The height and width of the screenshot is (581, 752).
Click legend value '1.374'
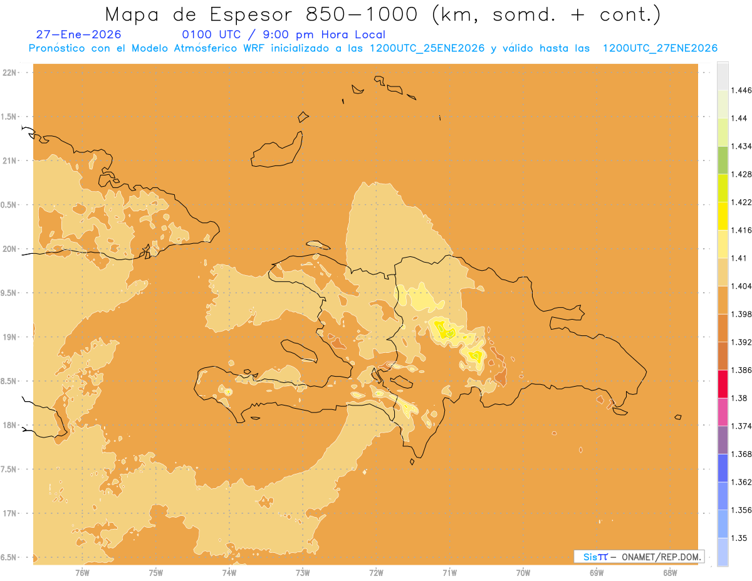point(741,426)
